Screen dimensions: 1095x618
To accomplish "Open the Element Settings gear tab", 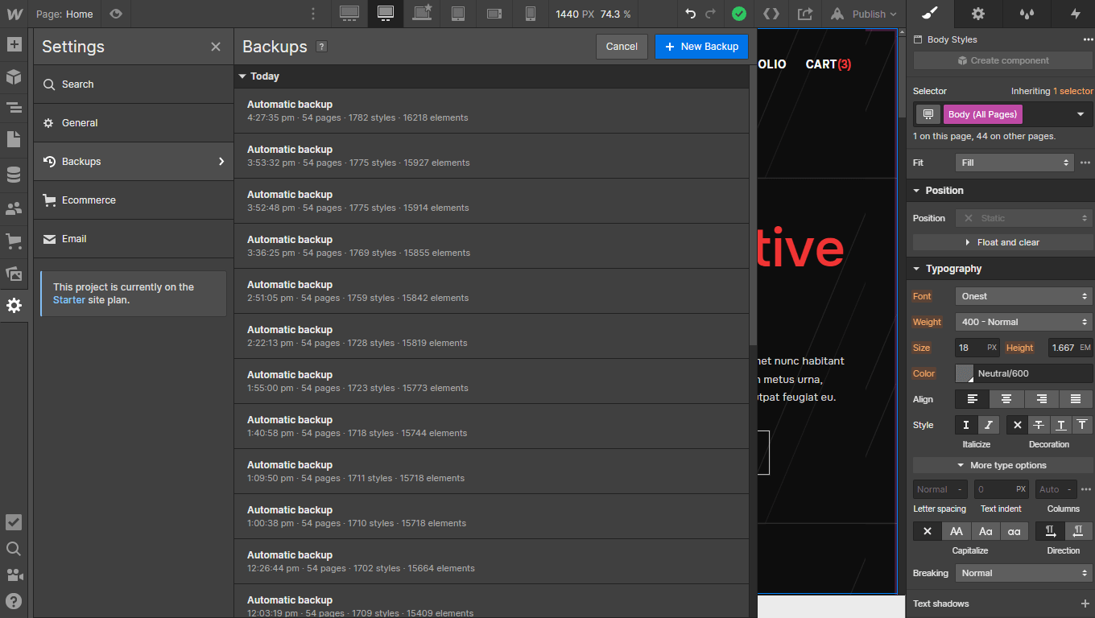I will [x=977, y=14].
